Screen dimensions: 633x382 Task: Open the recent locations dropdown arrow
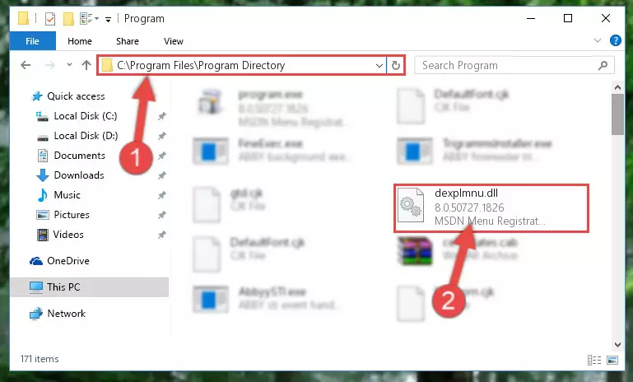69,64
